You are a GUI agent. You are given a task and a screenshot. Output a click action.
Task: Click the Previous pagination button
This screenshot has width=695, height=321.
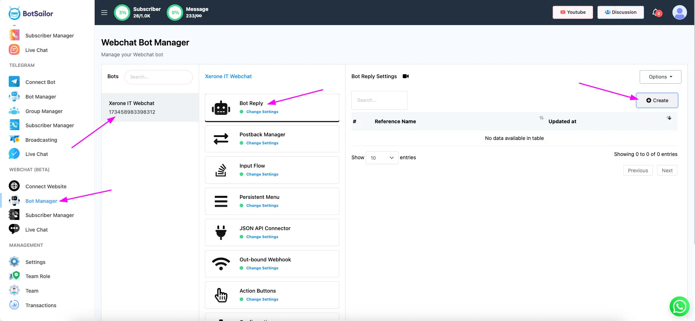638,170
